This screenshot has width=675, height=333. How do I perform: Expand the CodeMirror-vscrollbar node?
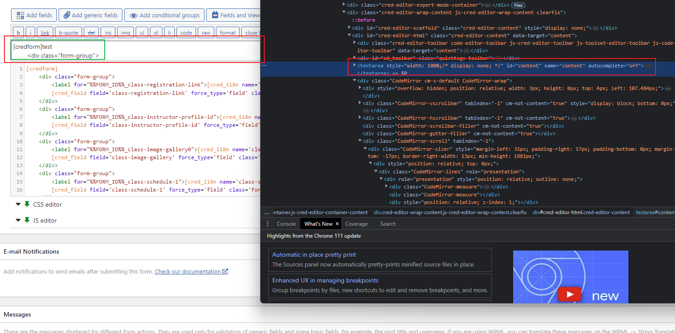tap(360, 103)
